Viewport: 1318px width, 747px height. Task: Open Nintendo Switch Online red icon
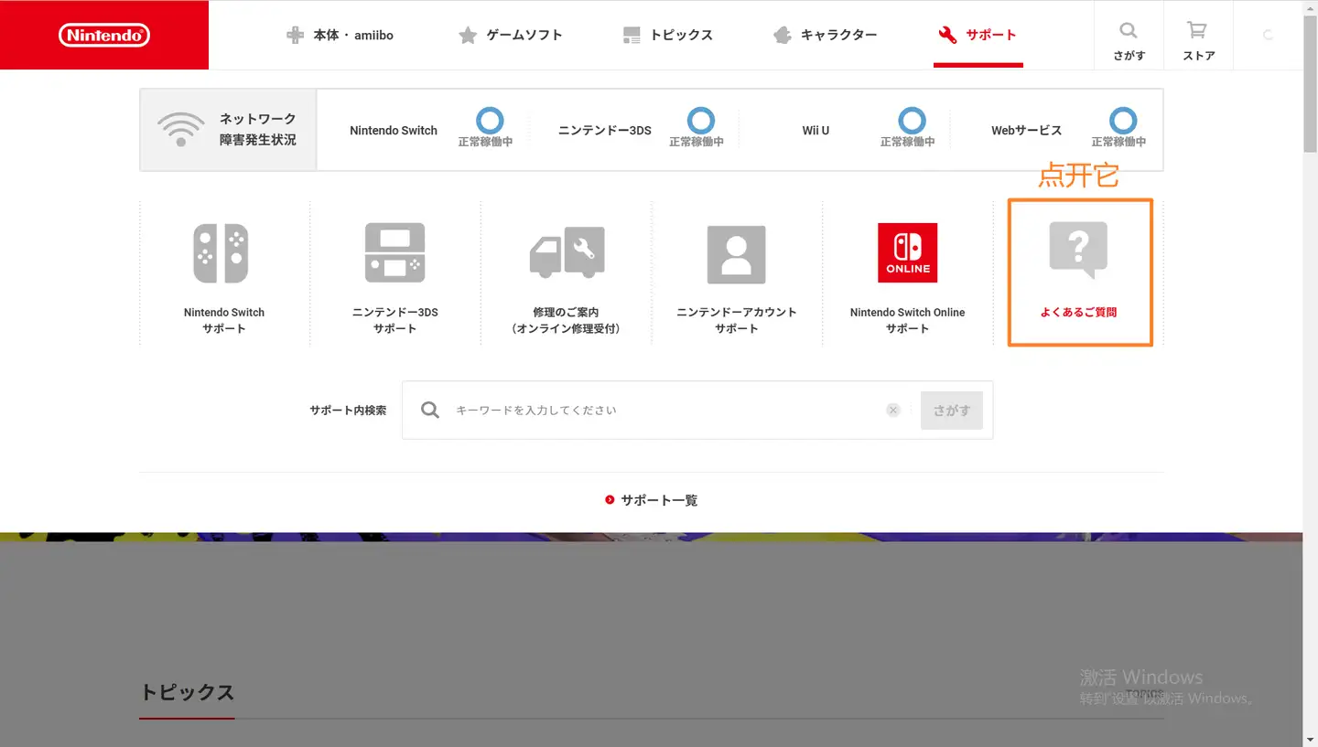(x=907, y=253)
